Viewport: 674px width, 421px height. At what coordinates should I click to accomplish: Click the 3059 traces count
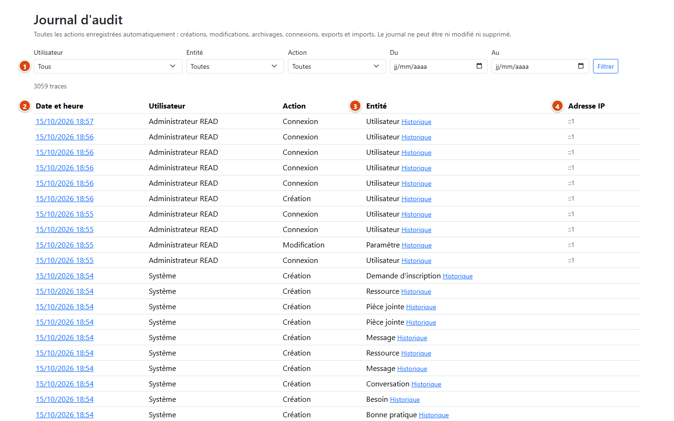click(50, 86)
